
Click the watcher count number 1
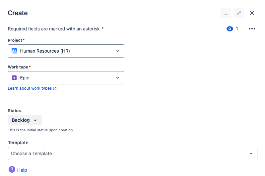coord(237,29)
